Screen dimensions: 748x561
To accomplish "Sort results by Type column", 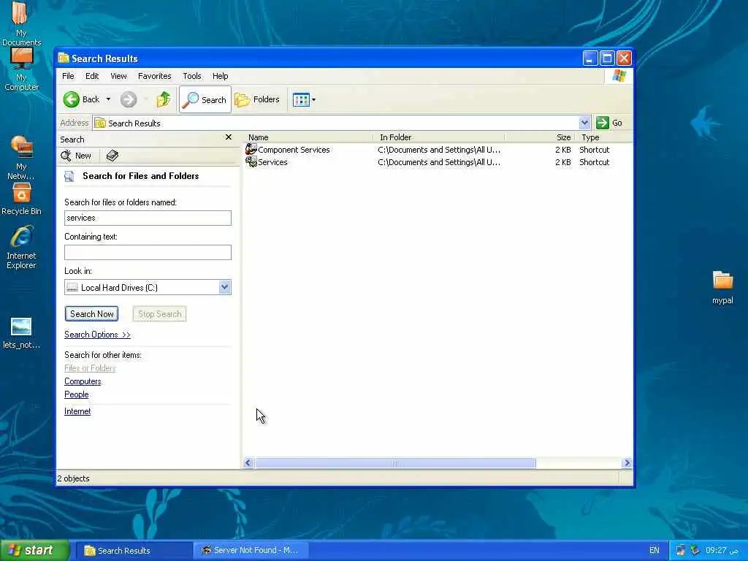I will click(x=604, y=137).
